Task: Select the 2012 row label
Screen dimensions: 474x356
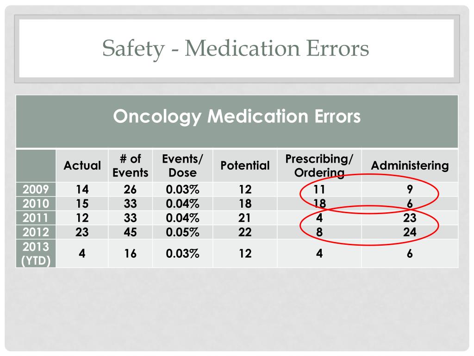Action: (36, 232)
